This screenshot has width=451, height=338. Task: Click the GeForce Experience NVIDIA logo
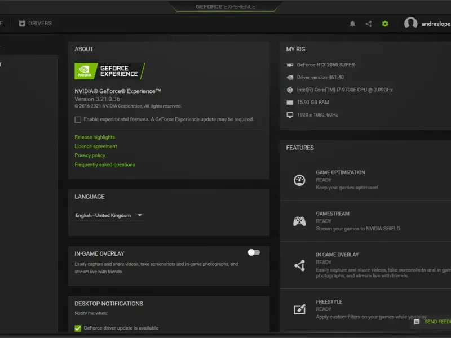109,71
